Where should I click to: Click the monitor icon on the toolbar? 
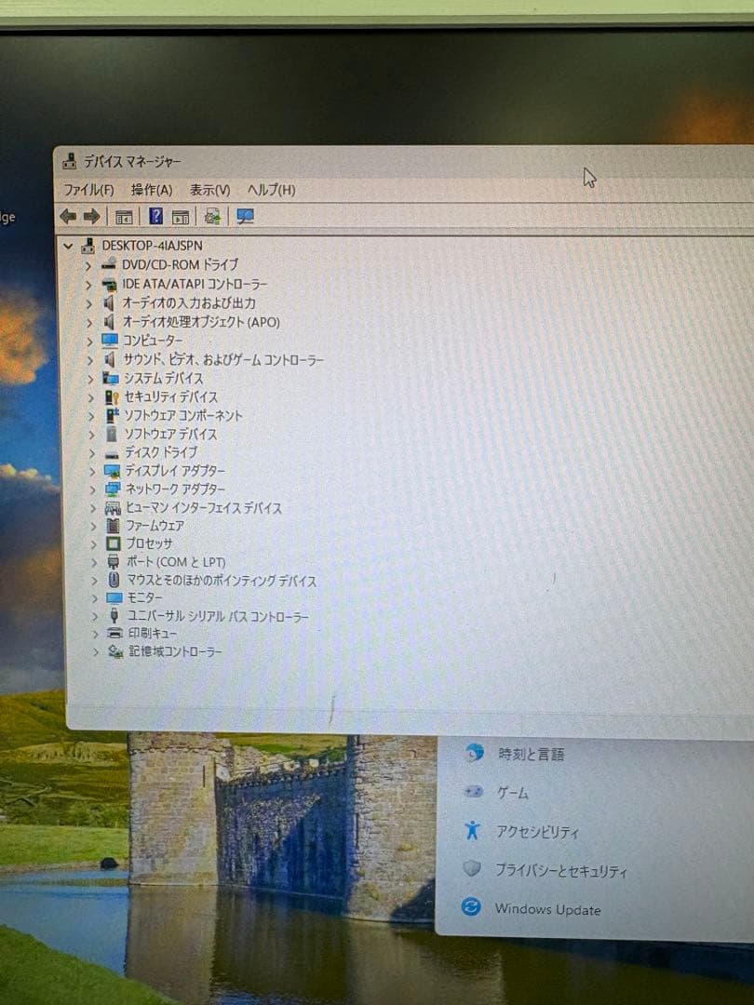(244, 216)
